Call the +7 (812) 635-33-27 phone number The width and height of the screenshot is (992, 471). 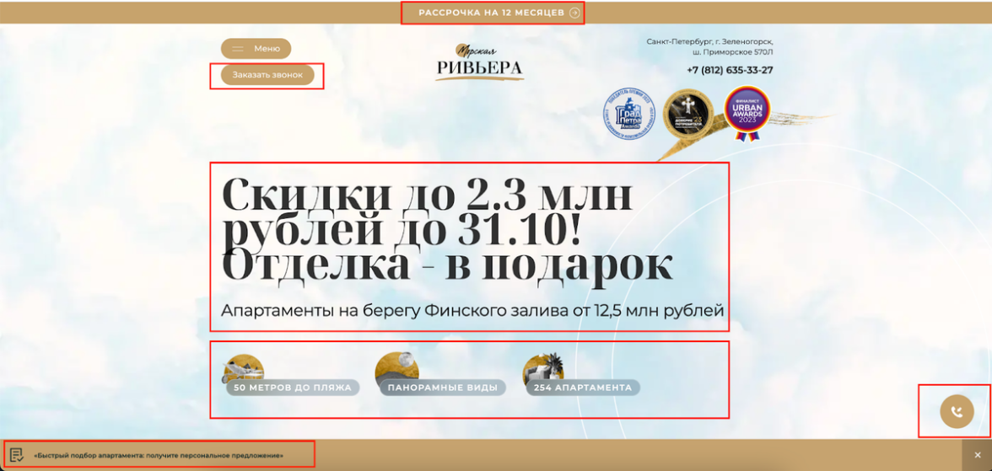point(730,70)
